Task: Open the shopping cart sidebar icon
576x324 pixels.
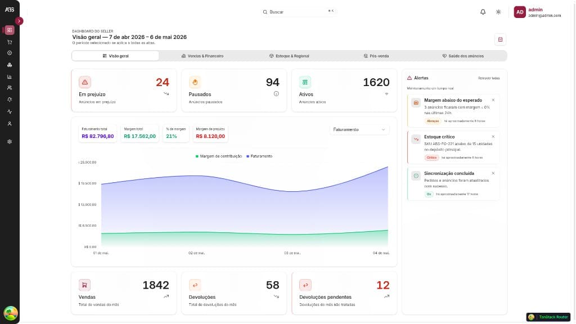Action: click(10, 42)
